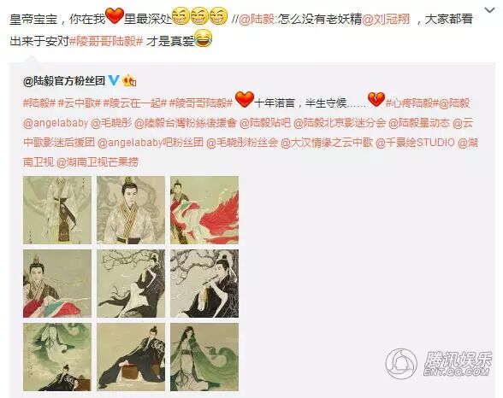Open the post options chevron dropdown

click(x=489, y=10)
